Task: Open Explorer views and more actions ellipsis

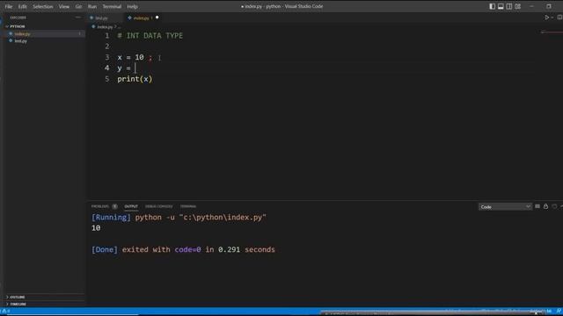Action: pos(78,18)
